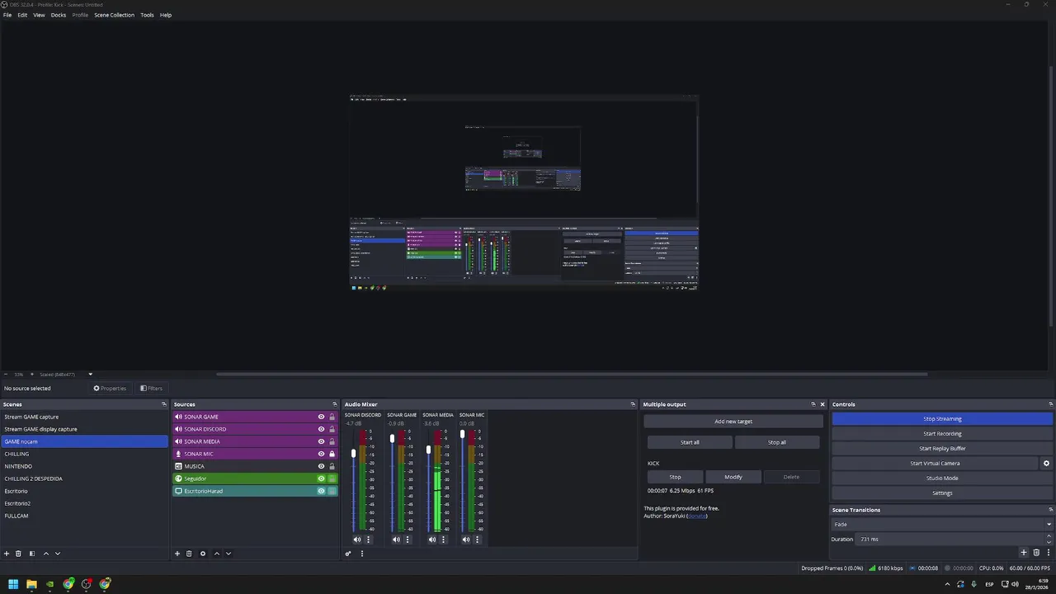Image resolution: width=1056 pixels, height=594 pixels.
Task: Lock the SONAR GAME source
Action: (x=332, y=417)
